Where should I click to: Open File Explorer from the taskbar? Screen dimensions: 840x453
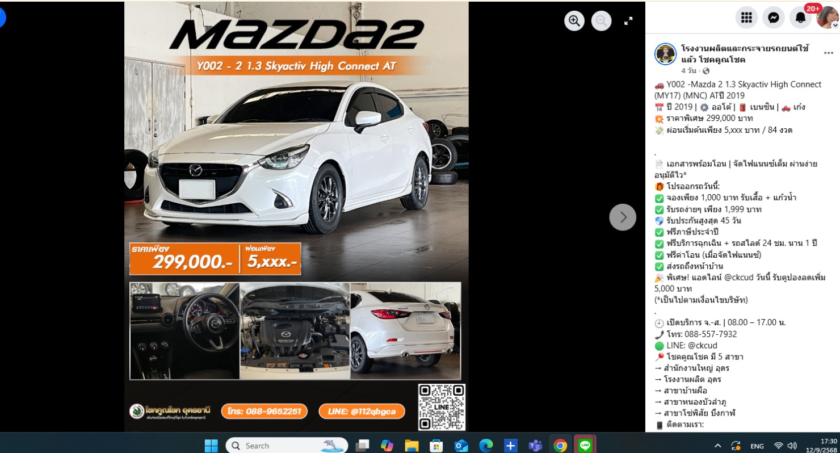pos(411,446)
